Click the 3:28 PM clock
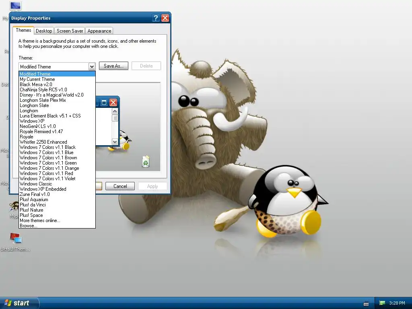The height and width of the screenshot is (309, 412). click(x=397, y=303)
